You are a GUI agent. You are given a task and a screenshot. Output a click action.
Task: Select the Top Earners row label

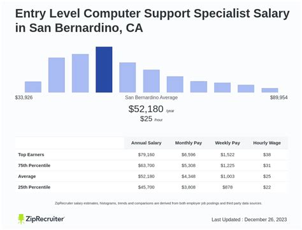point(31,155)
